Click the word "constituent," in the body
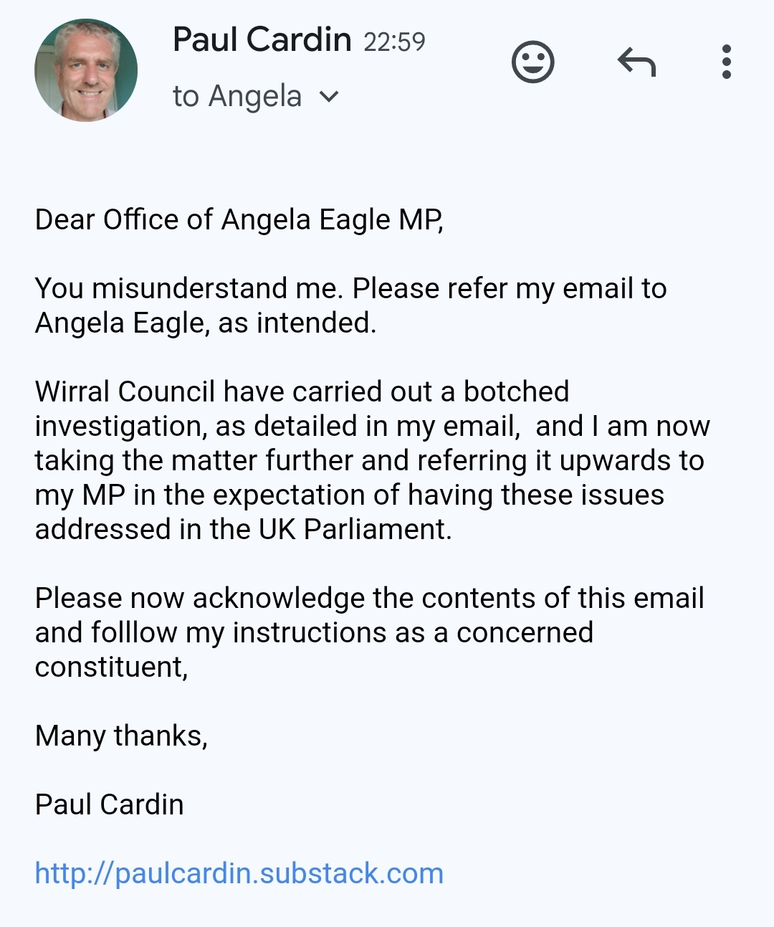 [x=111, y=667]
